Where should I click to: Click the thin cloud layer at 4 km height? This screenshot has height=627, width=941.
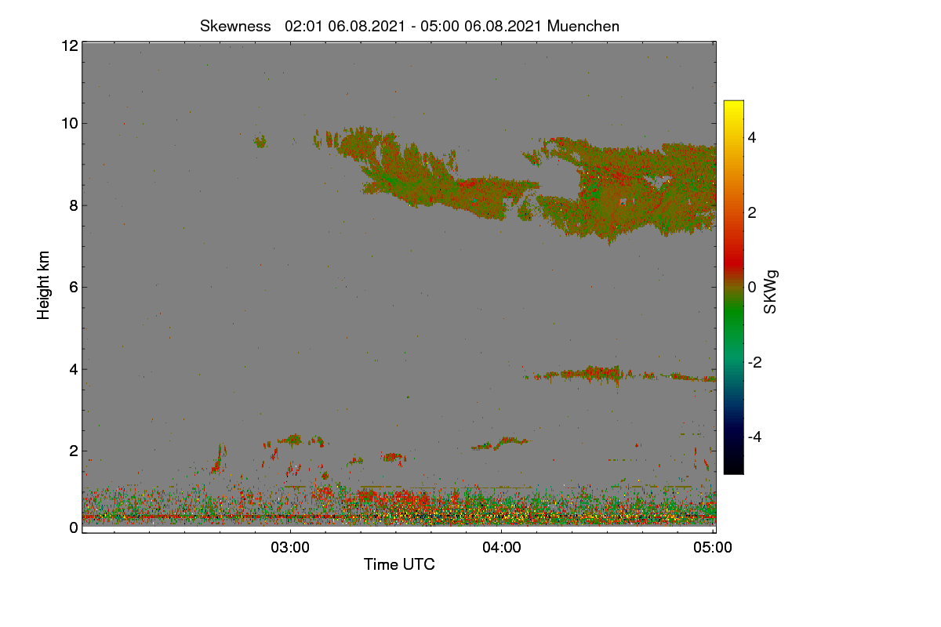click(619, 375)
